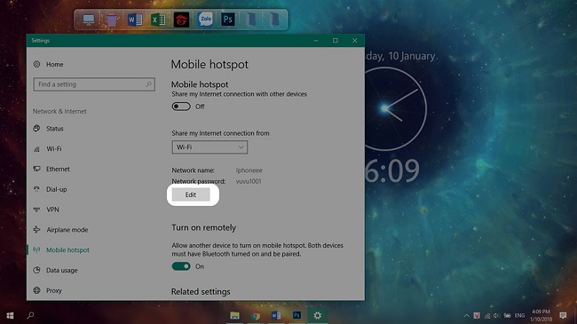Launch Photoshop from the top dock

point(228,20)
